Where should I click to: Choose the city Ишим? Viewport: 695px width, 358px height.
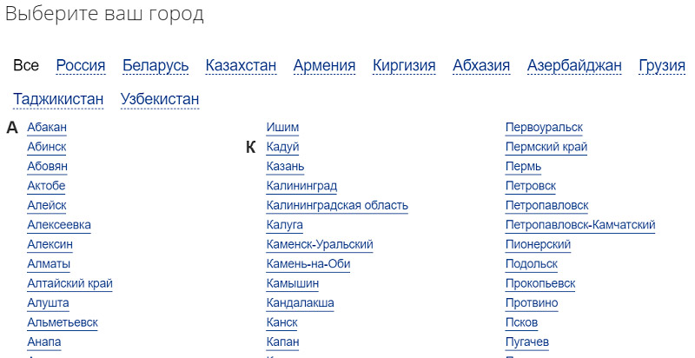pos(283,127)
